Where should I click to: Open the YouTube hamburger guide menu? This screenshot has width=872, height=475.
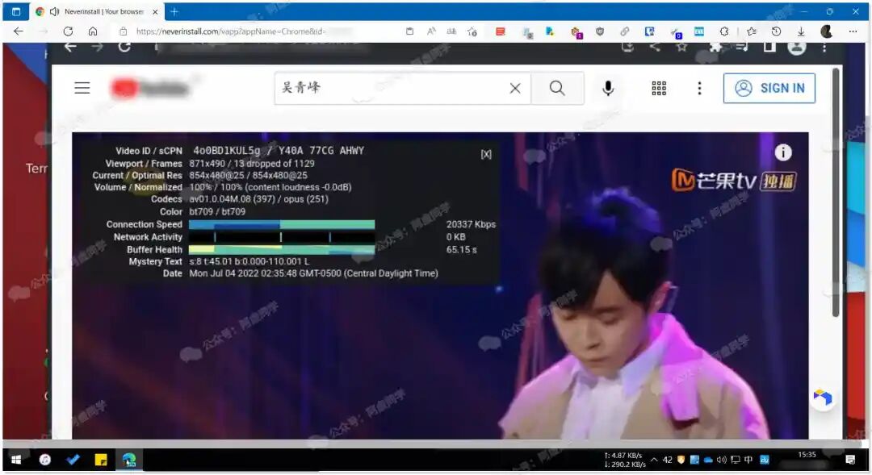82,88
